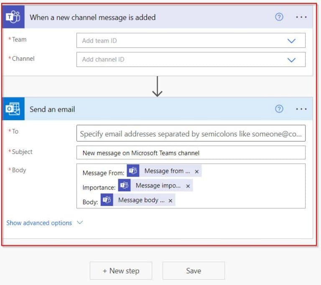Click the Subject field with 'New message on Microsoft Teams channel'
321x285 pixels.
(x=191, y=153)
